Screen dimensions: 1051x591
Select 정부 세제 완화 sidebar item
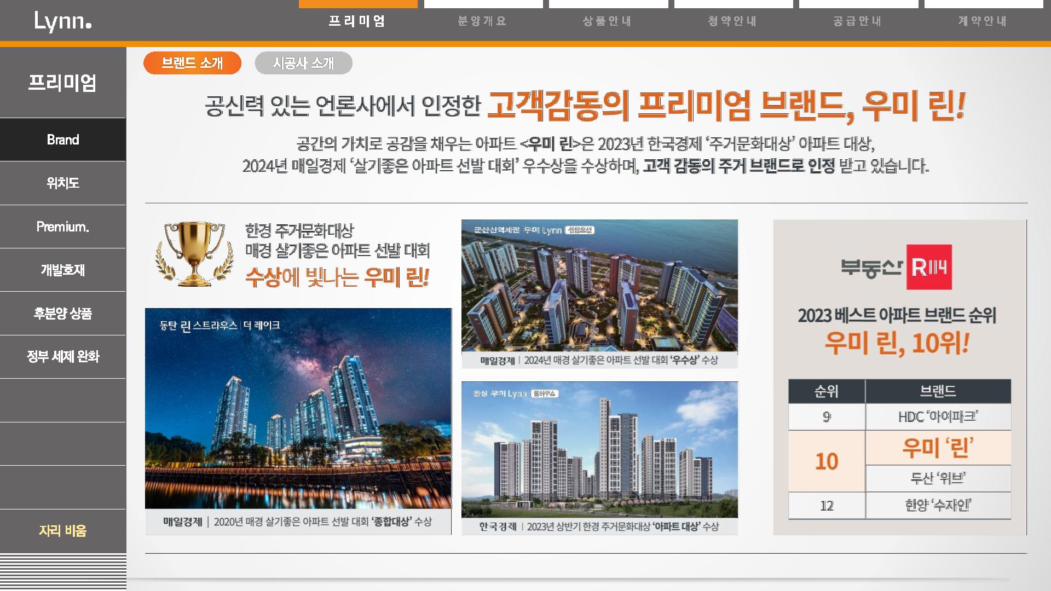[x=63, y=357]
